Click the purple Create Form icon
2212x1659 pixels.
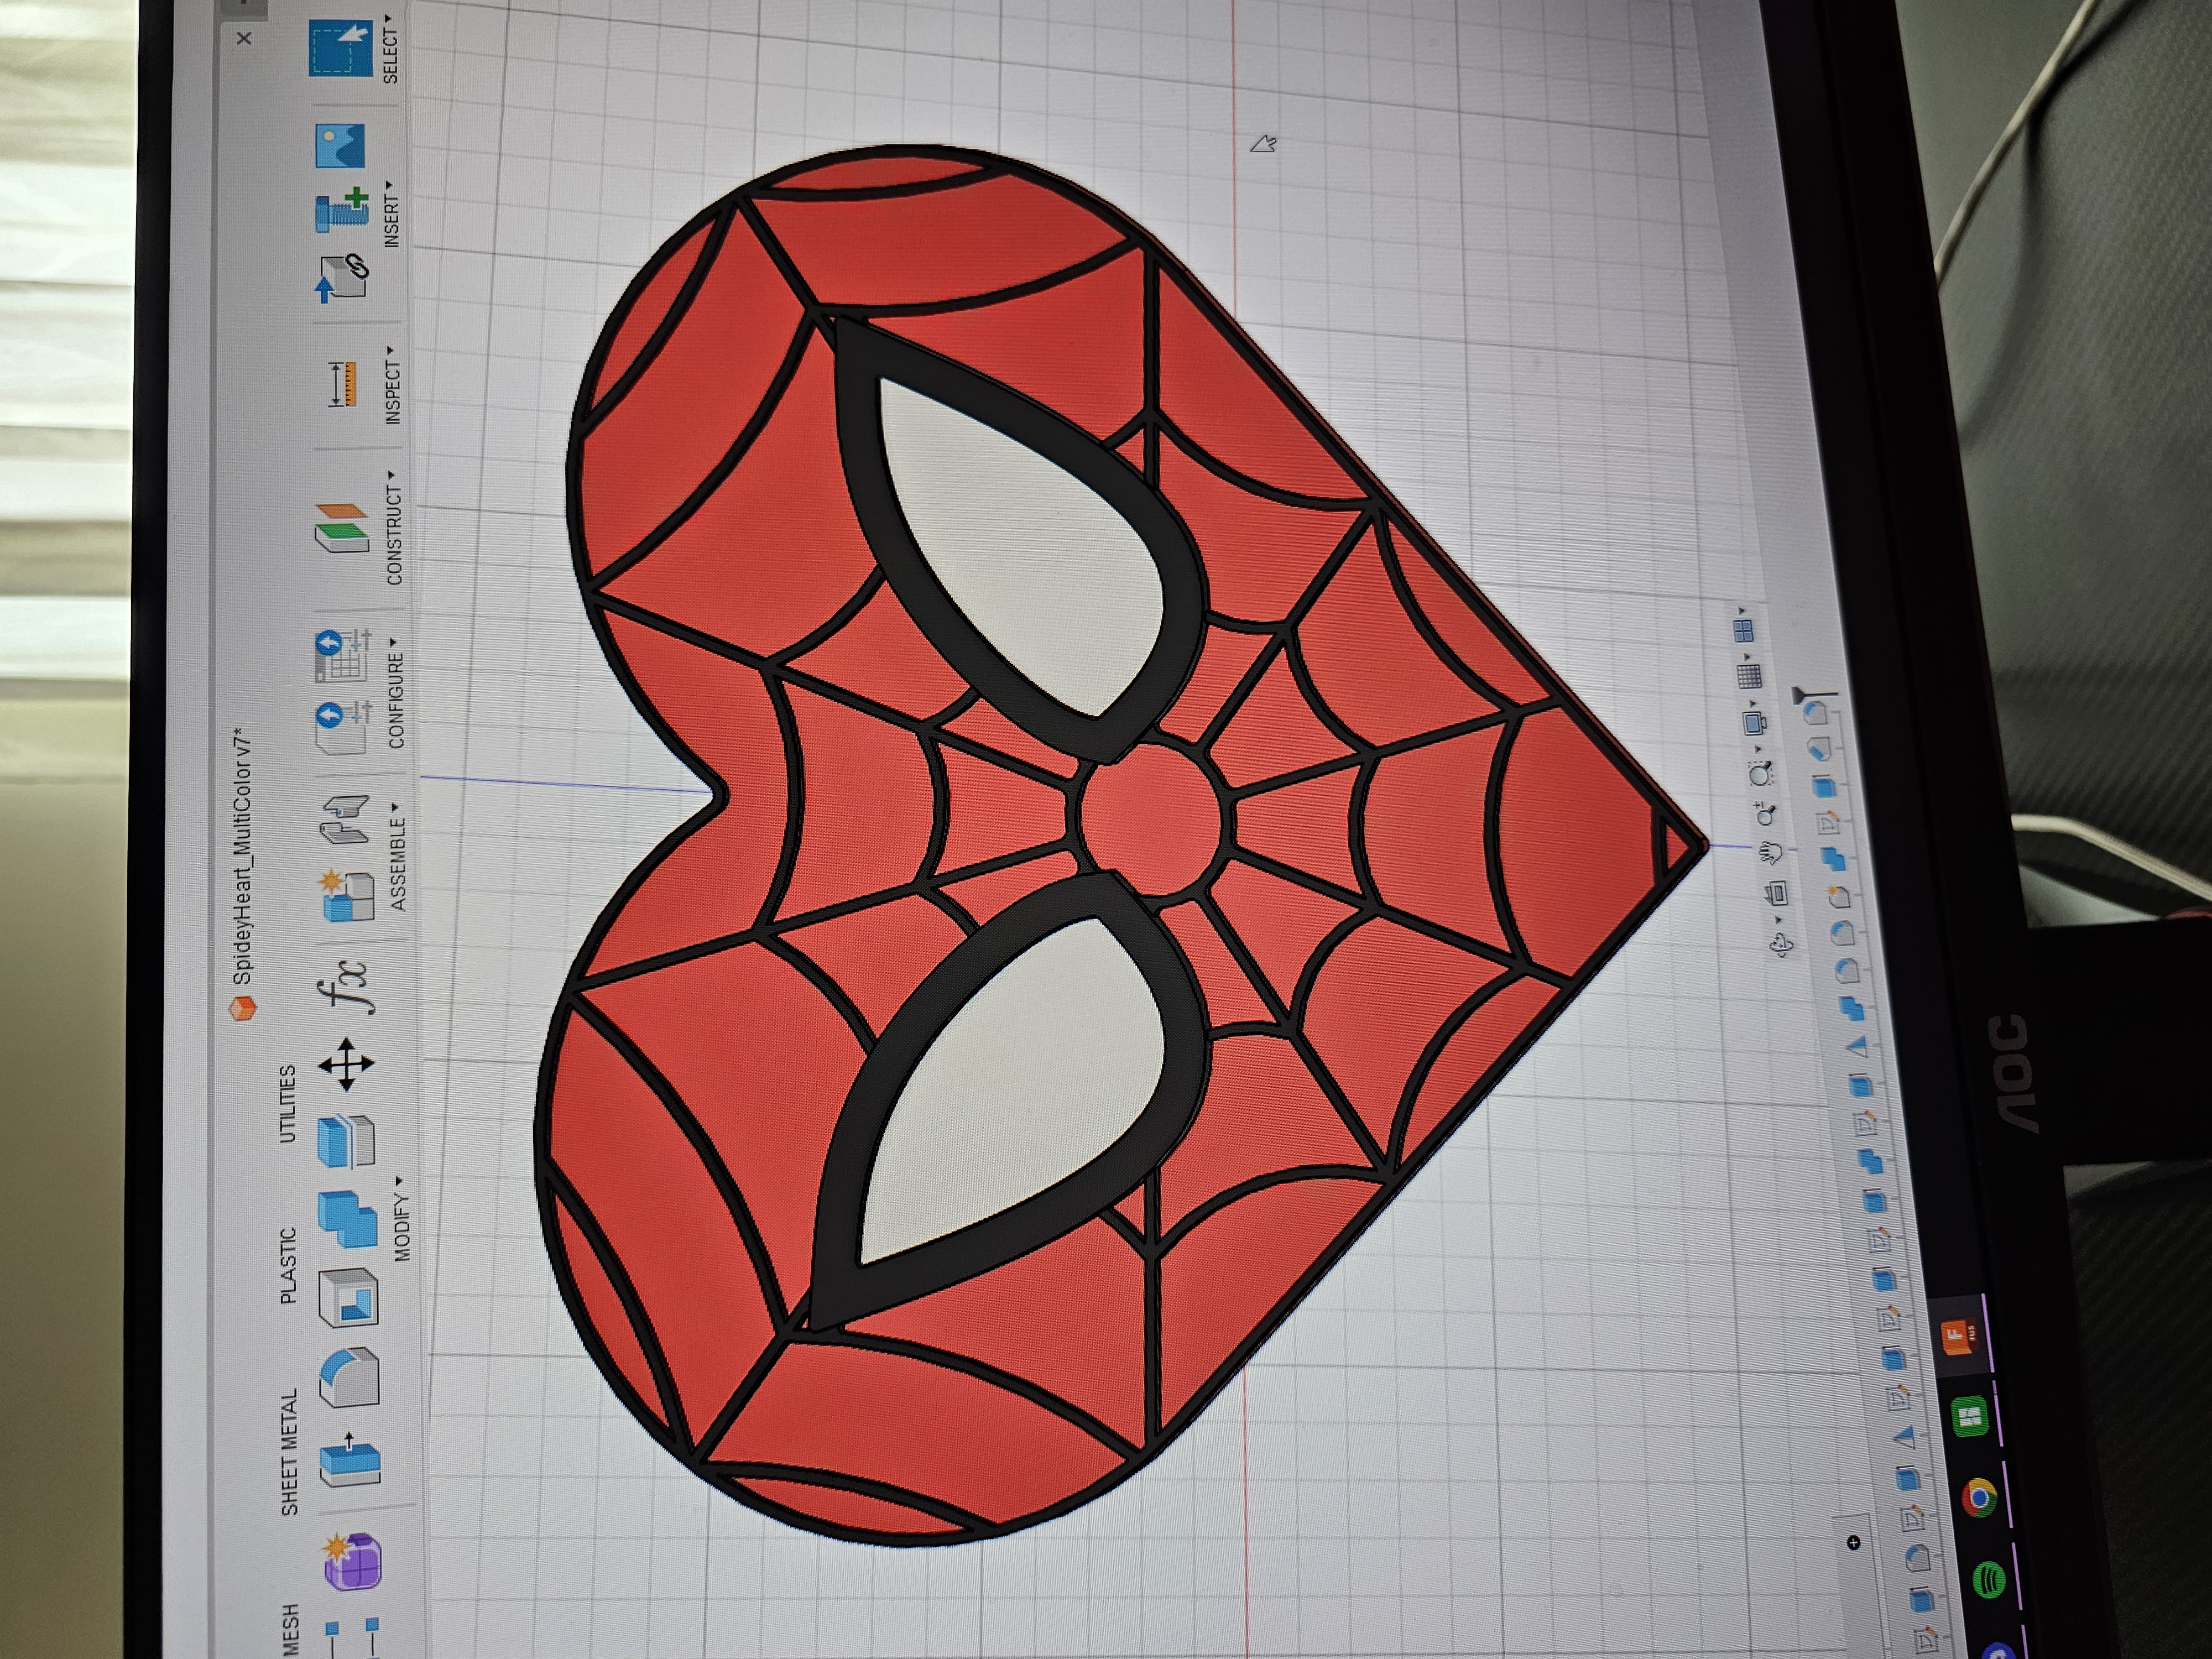coord(352,1561)
